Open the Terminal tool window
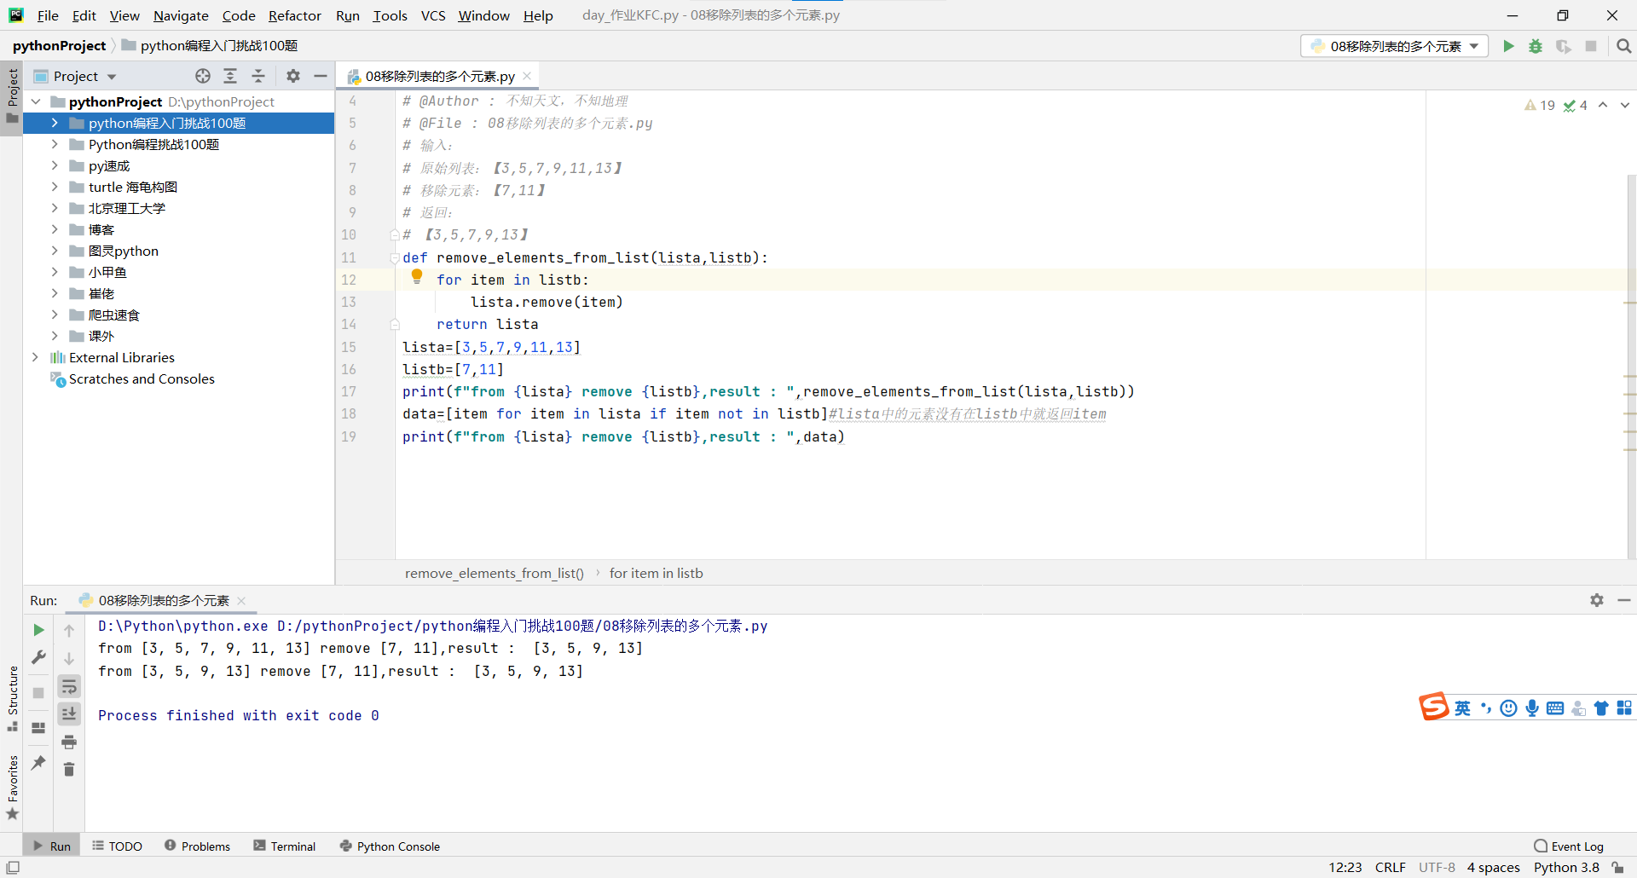Image resolution: width=1637 pixels, height=878 pixels. pos(285,846)
